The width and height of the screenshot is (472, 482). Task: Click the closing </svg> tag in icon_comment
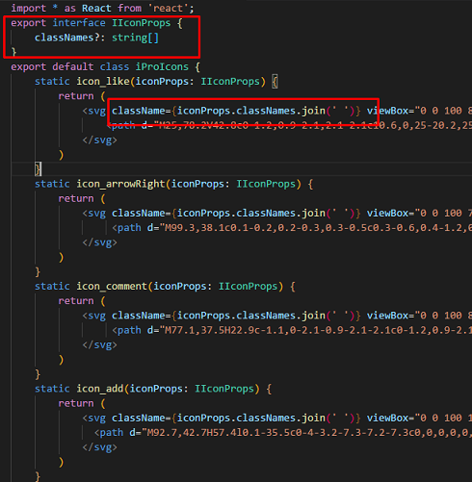[x=99, y=345]
